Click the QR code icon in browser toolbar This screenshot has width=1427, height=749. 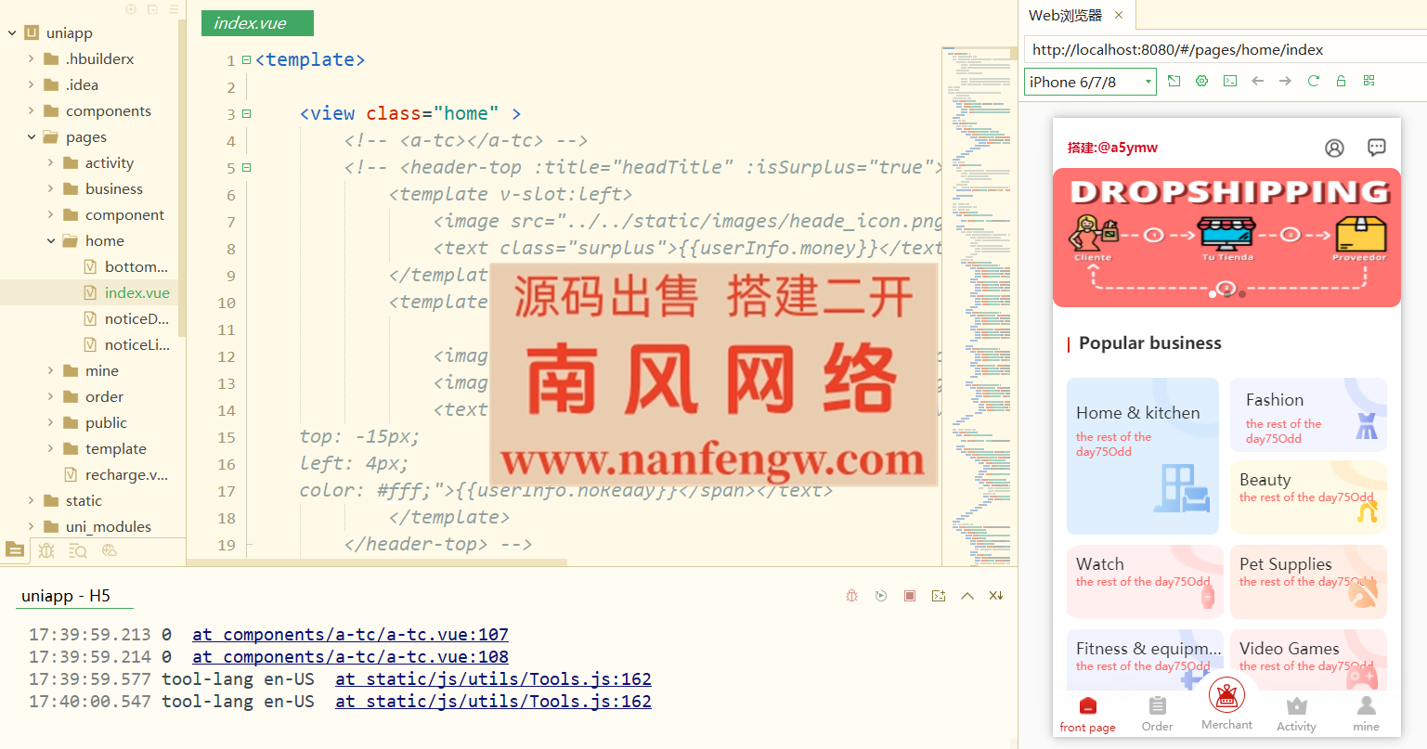pos(1369,81)
